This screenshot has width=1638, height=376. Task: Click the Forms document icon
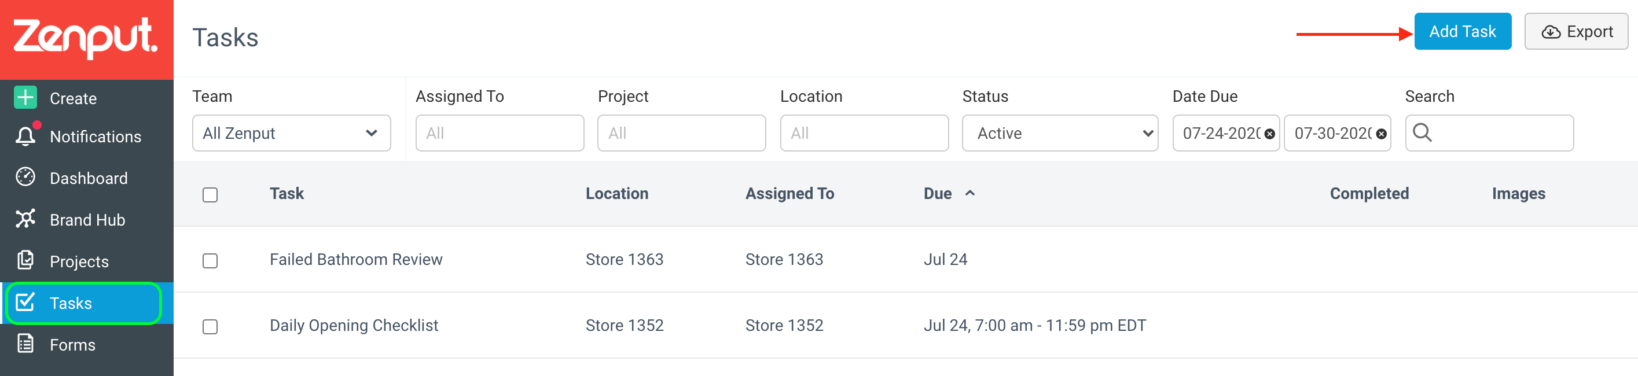tap(25, 344)
